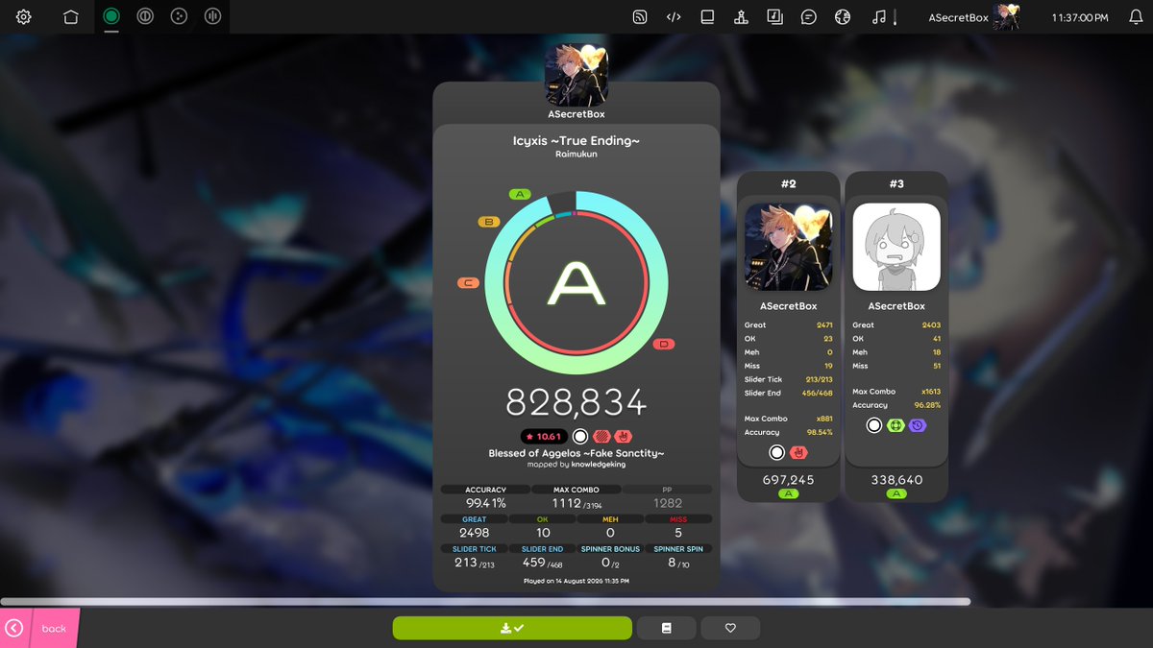Viewport: 1153px width, 648px height.
Task: Open the now playing music note
Action: [x=878, y=17]
